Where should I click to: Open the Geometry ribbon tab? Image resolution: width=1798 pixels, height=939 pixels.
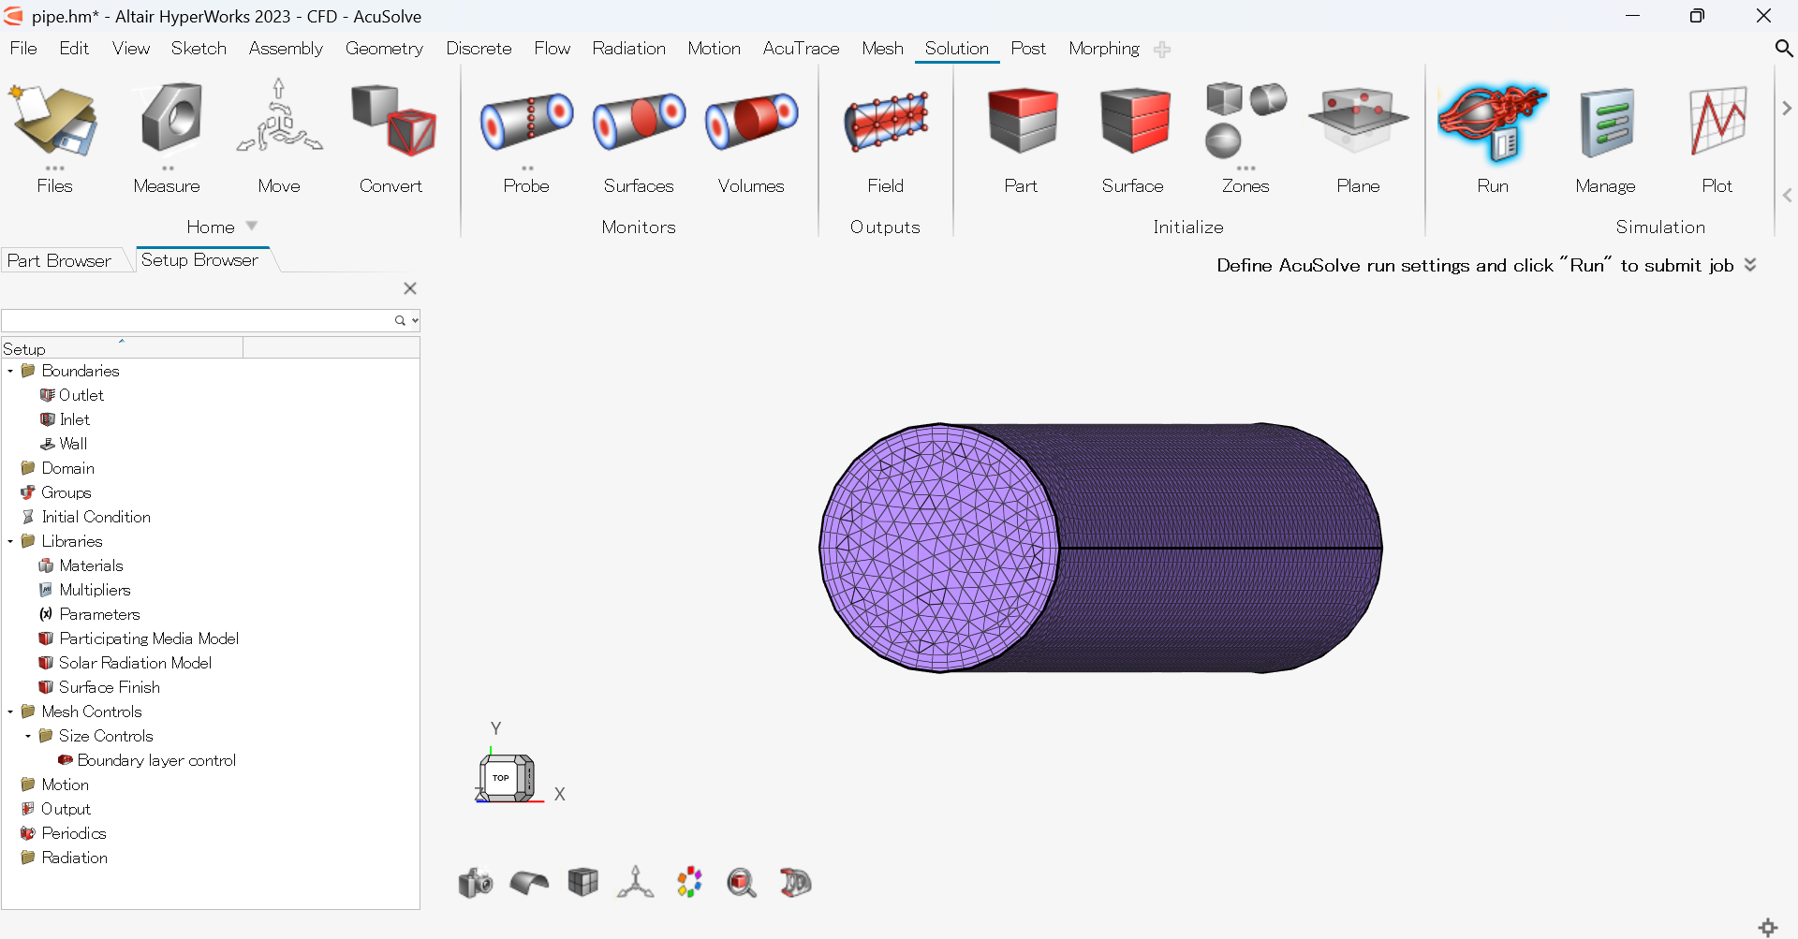tap(384, 48)
